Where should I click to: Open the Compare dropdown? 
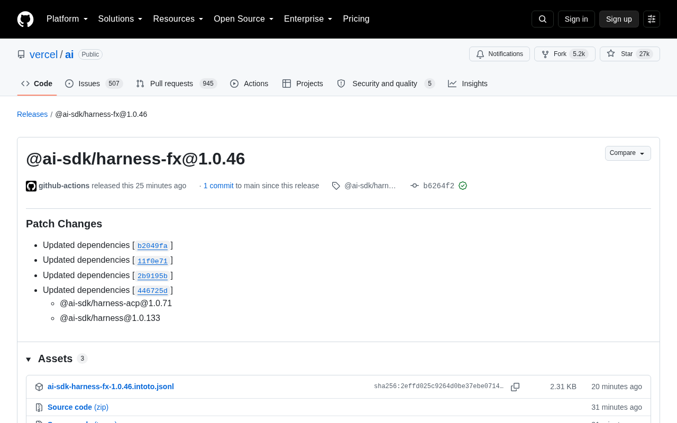point(628,153)
